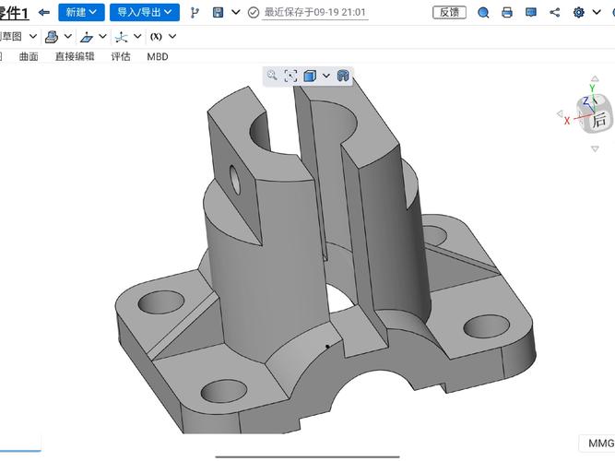Click the 后 face of the view cube
This screenshot has width=615, height=461.
(x=598, y=119)
